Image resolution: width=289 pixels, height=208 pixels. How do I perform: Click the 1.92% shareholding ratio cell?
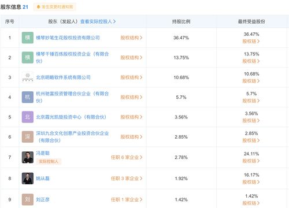181,179
